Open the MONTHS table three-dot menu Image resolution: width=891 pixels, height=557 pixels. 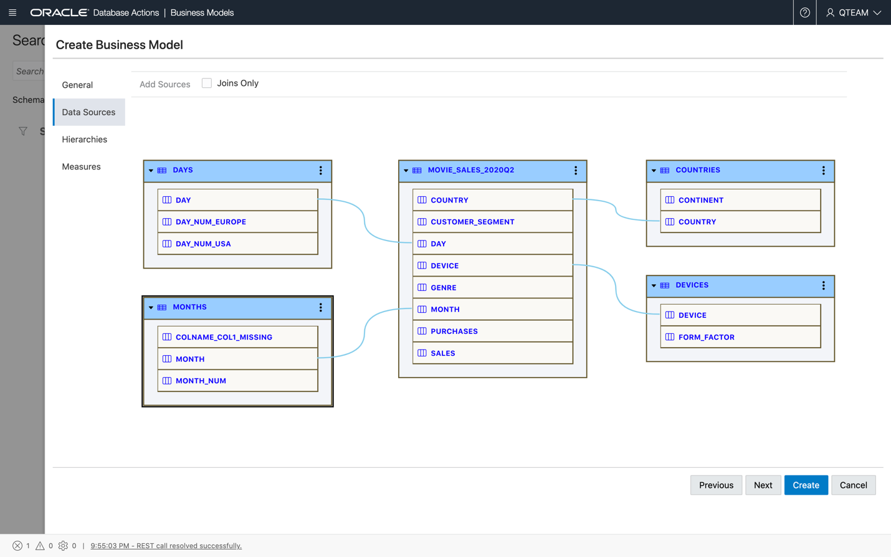321,308
